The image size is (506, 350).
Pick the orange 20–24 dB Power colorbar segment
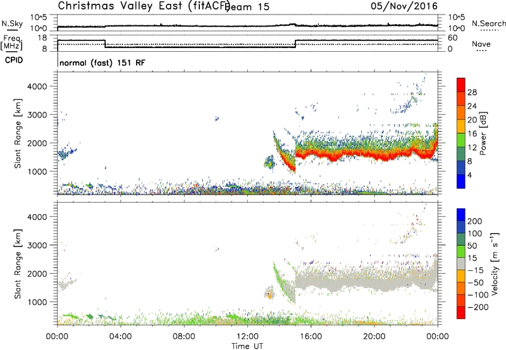(461, 112)
